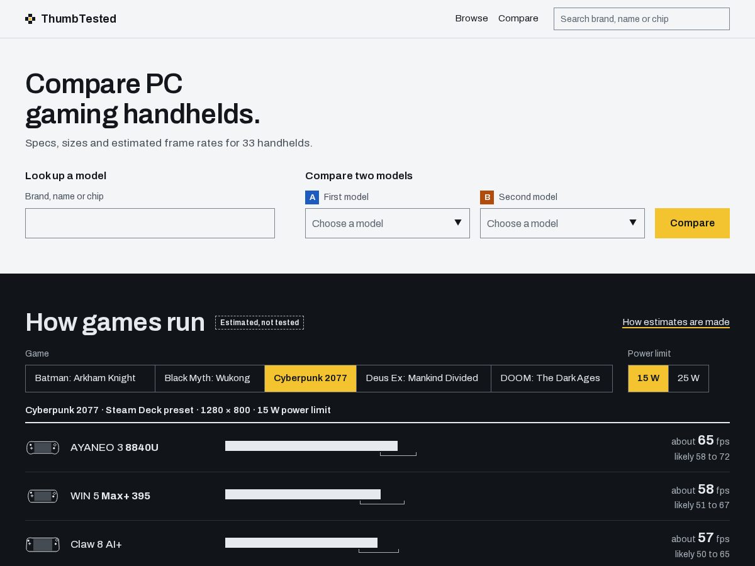Focus the header search brand field
This screenshot has width=755, height=566.
tap(642, 19)
